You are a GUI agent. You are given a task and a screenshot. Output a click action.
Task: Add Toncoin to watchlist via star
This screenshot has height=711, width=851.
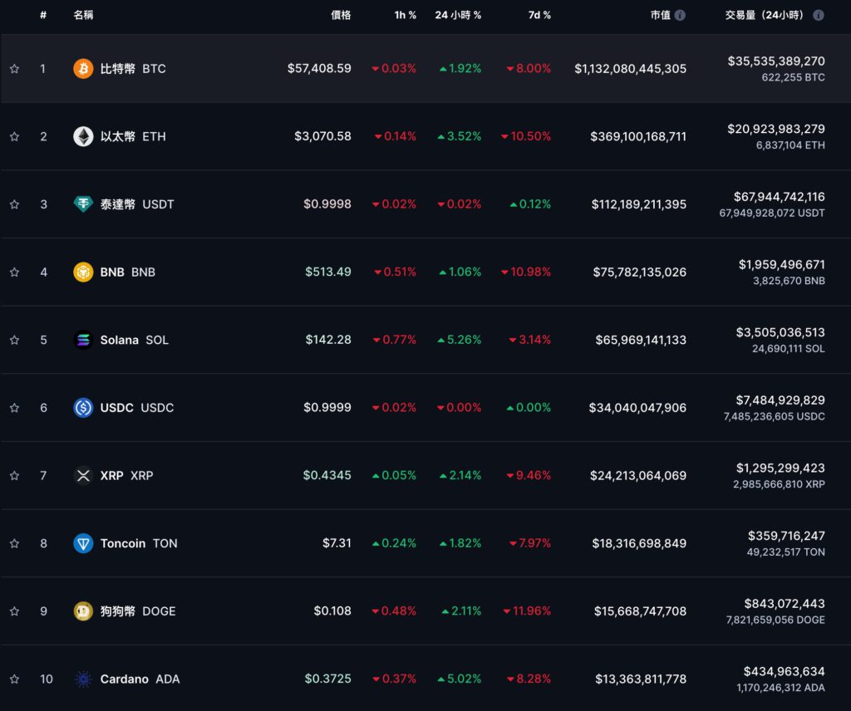pos(15,543)
